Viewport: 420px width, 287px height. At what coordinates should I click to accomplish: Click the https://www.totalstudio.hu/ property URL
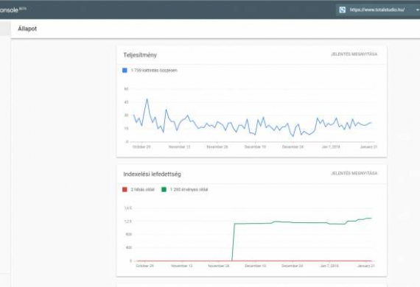coord(377,10)
